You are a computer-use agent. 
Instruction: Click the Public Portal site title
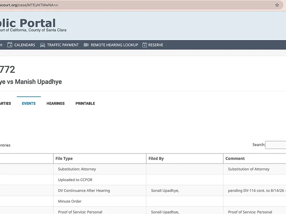pyautogui.click(x=28, y=23)
